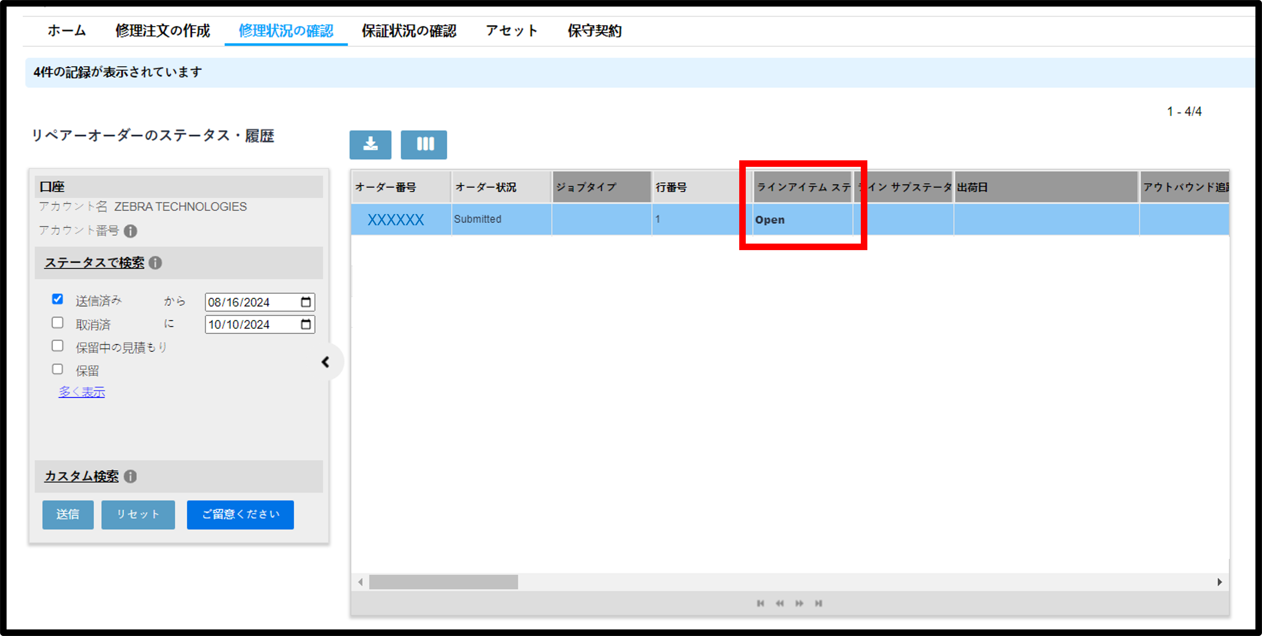Screen dimensions: 1262x636
Task: Click the ラインアイテム ステ column header
Action: pos(802,187)
